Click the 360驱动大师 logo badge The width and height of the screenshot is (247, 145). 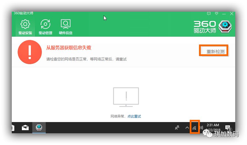click(x=225, y=27)
